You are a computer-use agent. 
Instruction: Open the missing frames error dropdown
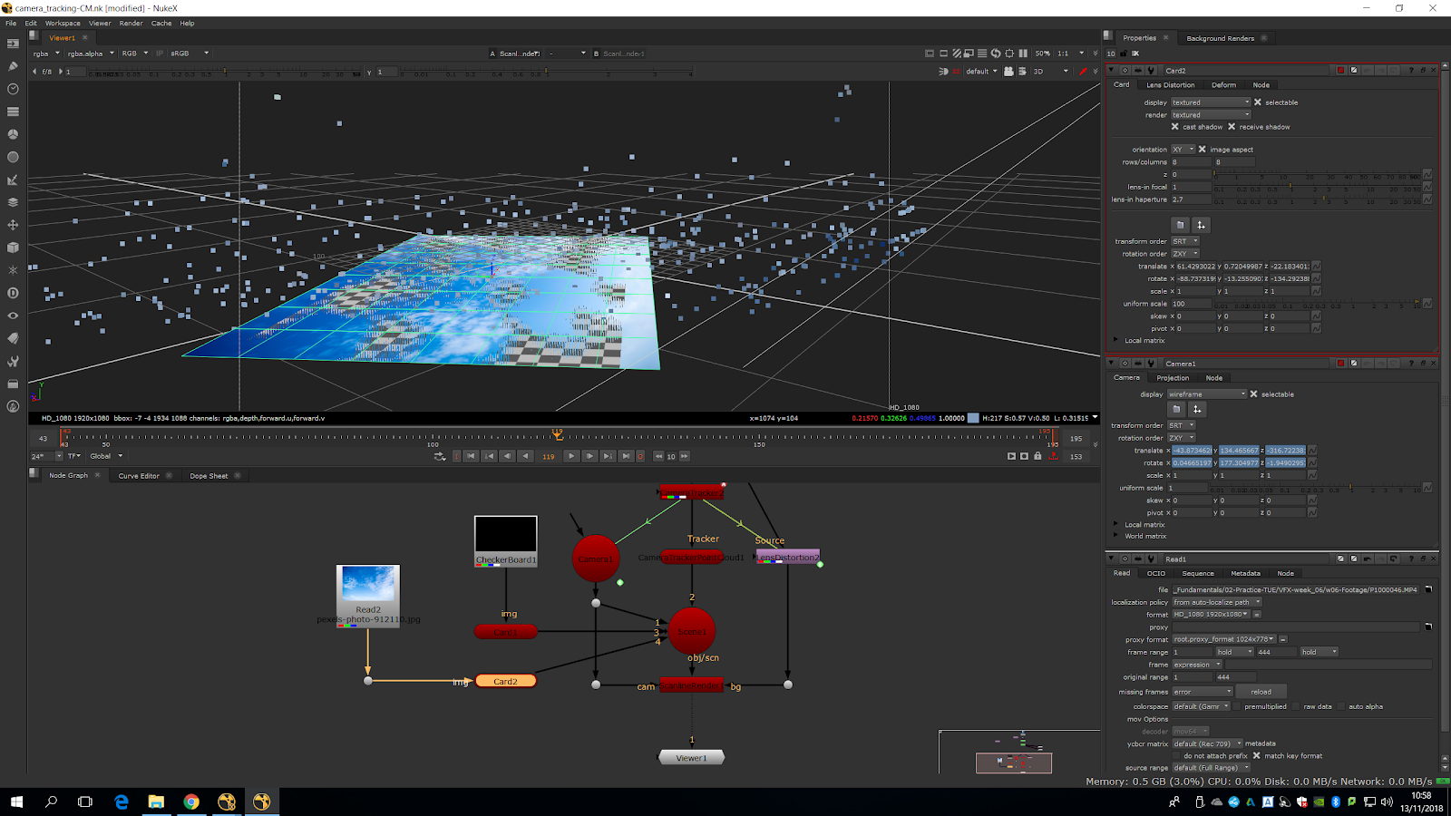[x=1203, y=692]
